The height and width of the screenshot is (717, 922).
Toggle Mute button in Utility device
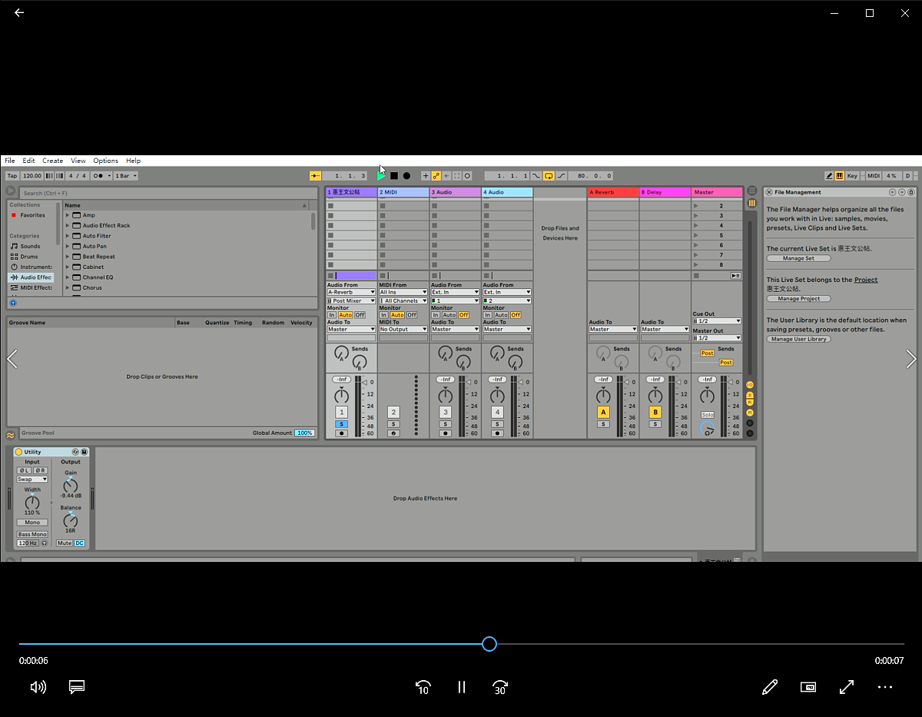64,543
